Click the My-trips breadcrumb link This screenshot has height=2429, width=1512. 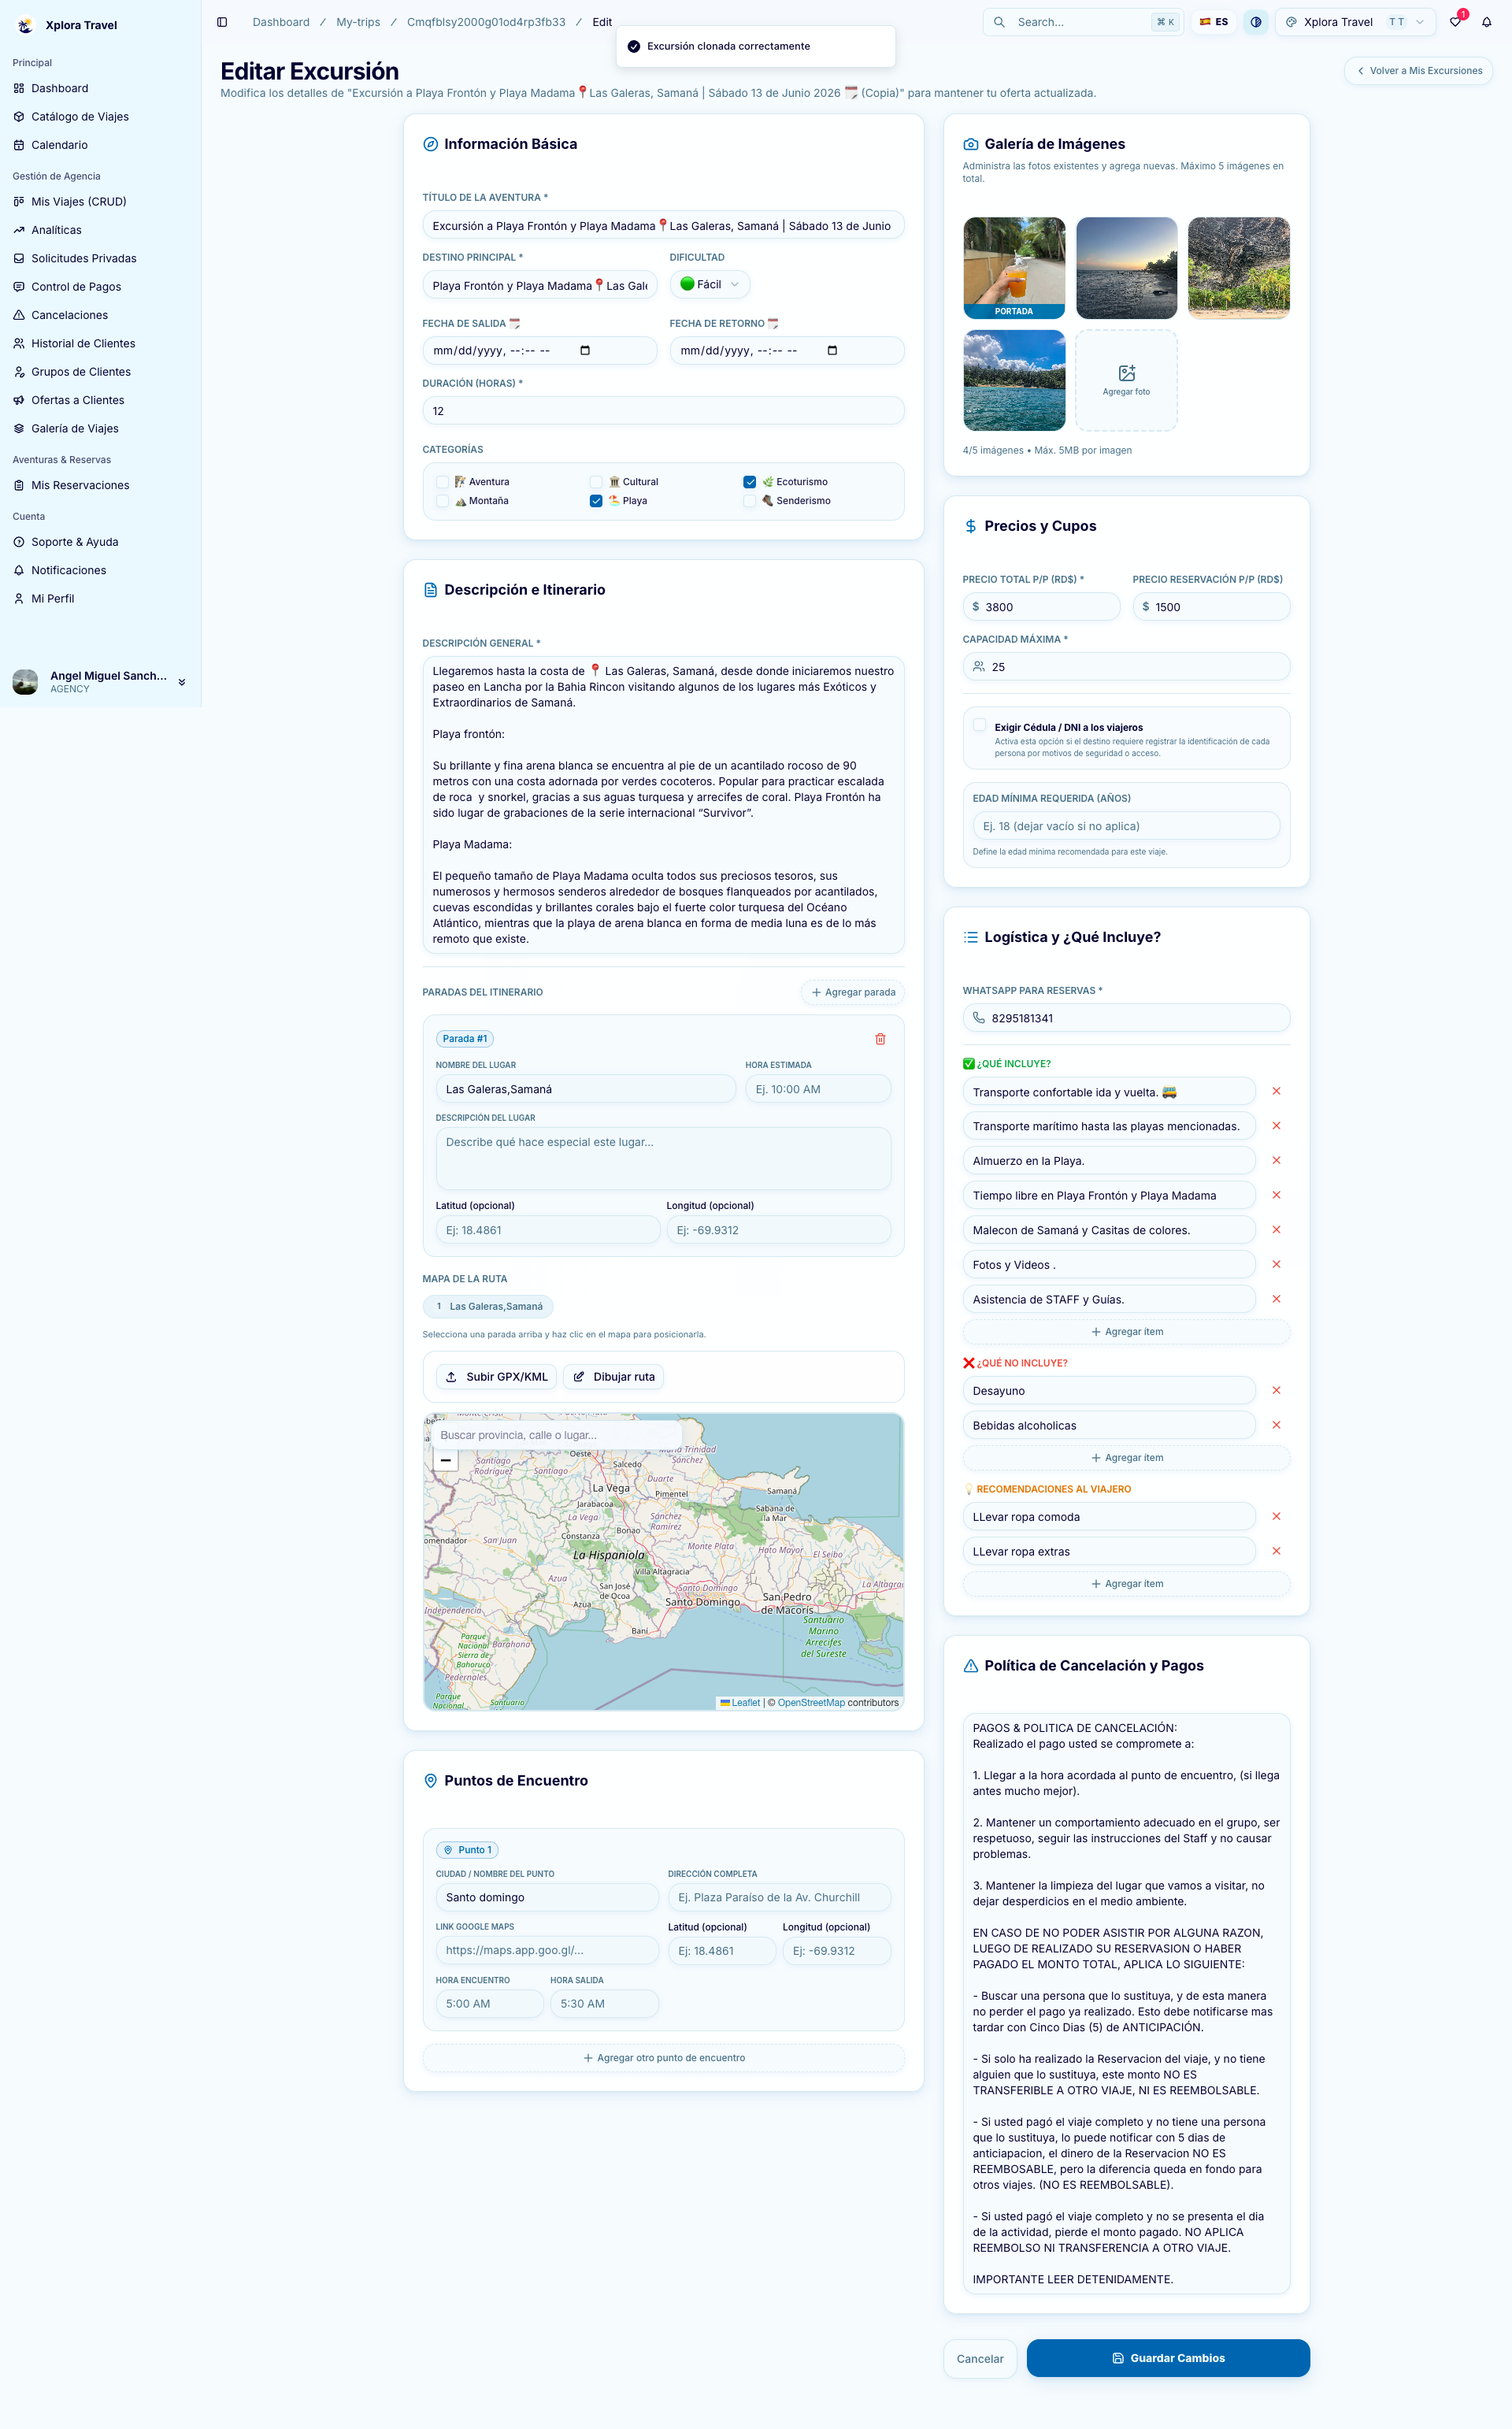click(x=358, y=22)
